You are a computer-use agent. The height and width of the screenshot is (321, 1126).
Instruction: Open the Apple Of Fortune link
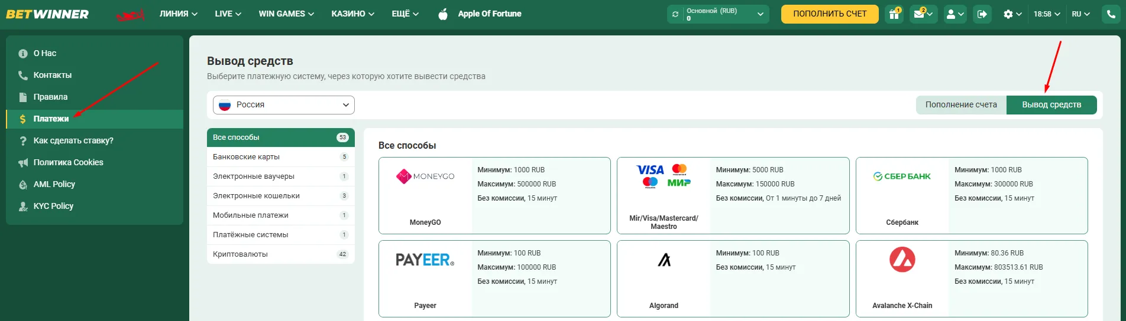(490, 14)
